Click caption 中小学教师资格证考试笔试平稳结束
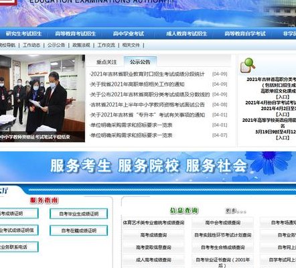The height and width of the screenshot is (268, 296). [35, 137]
